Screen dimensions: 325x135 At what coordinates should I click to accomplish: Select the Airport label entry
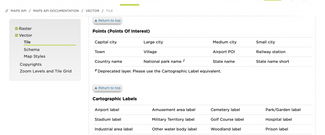click(107, 110)
